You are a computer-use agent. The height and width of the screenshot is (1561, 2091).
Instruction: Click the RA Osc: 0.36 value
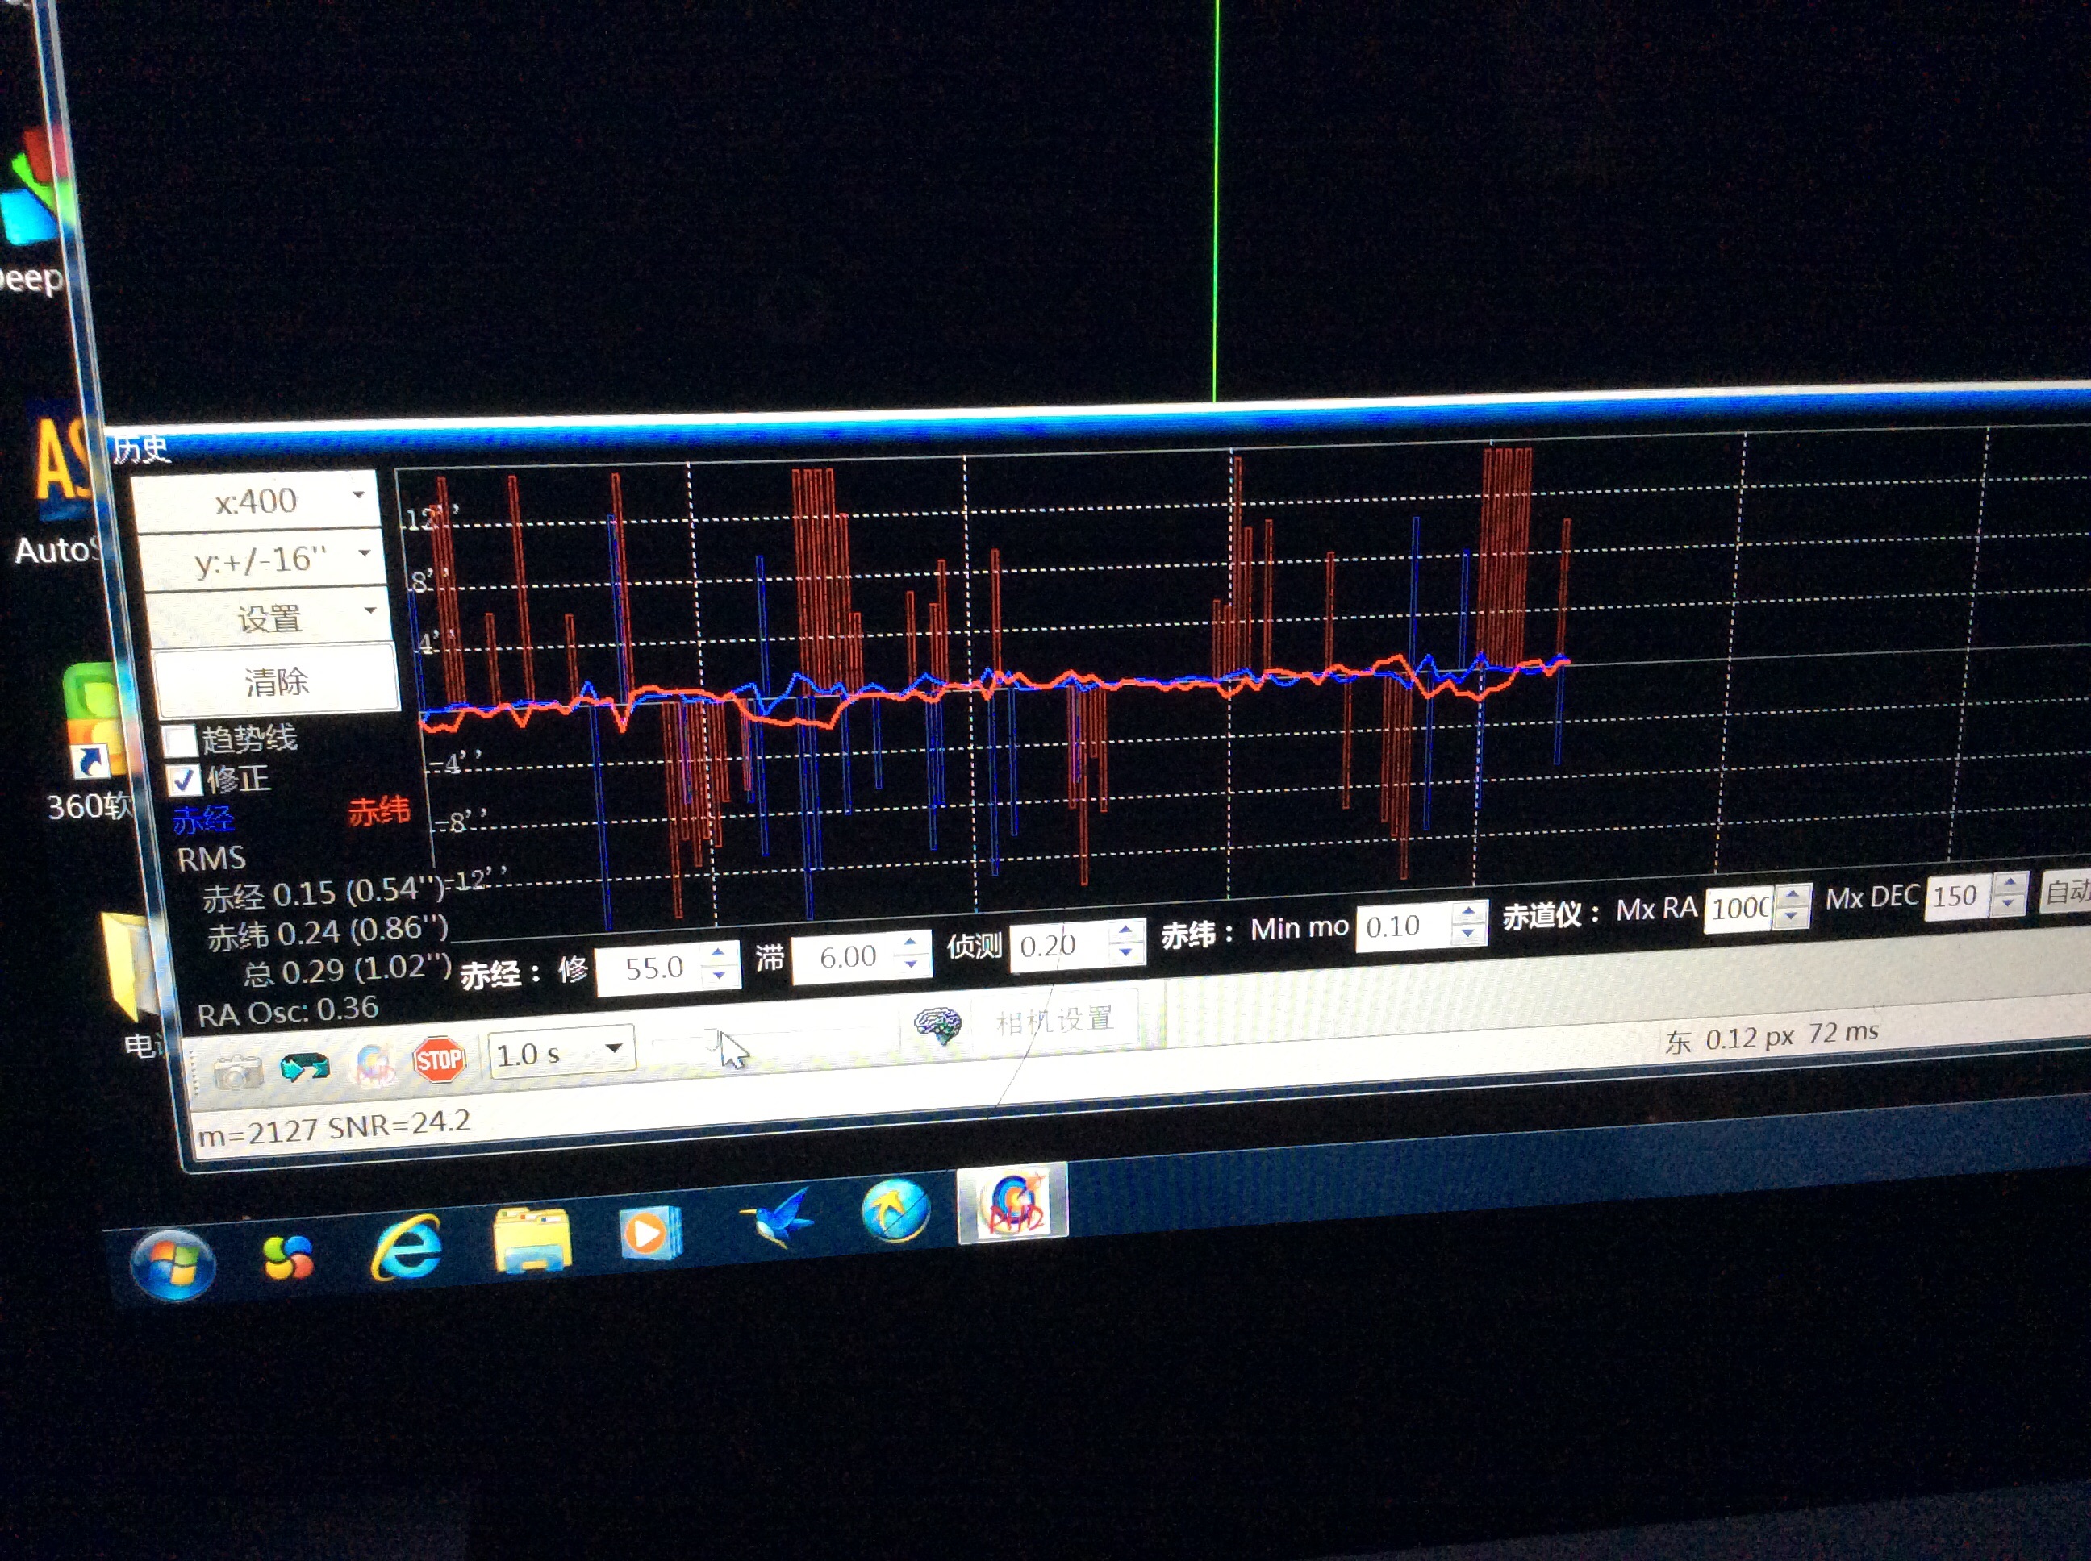[x=287, y=1011]
